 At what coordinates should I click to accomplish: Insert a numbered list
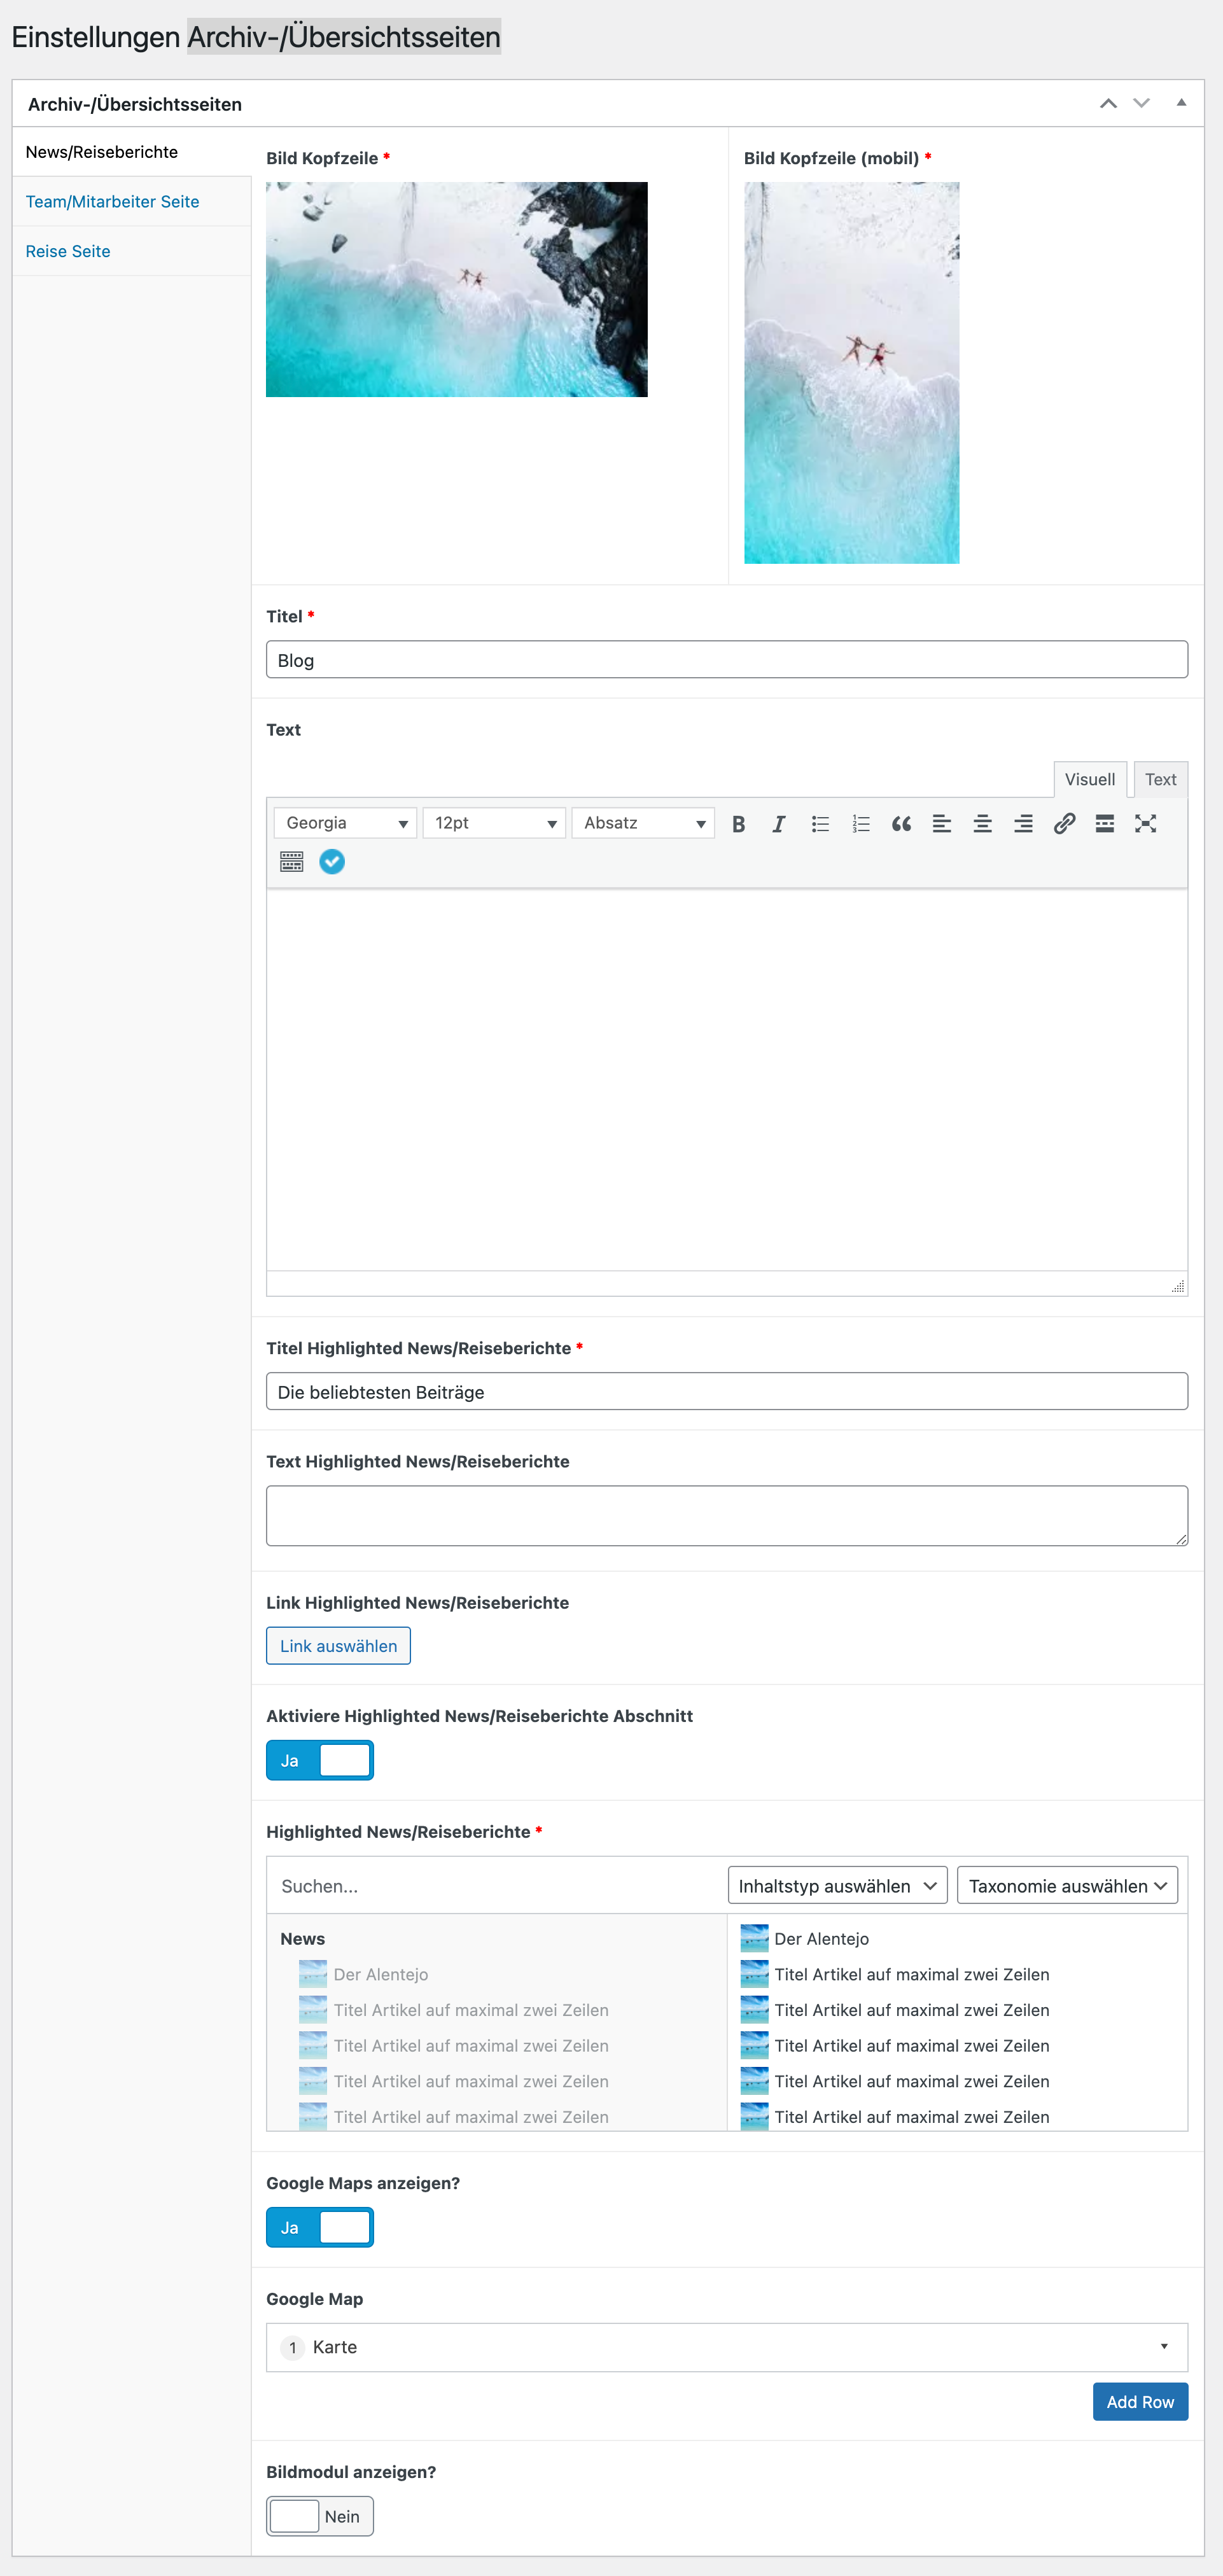(x=860, y=823)
